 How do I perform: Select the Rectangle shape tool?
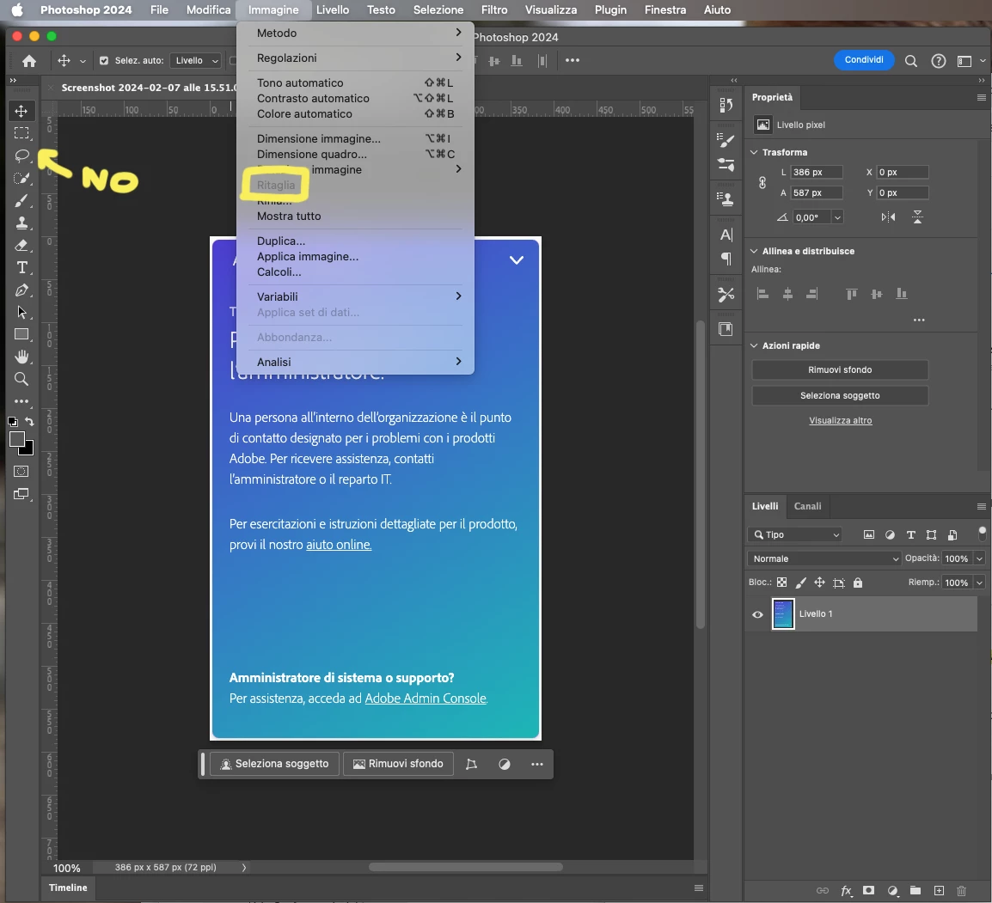[x=21, y=334]
